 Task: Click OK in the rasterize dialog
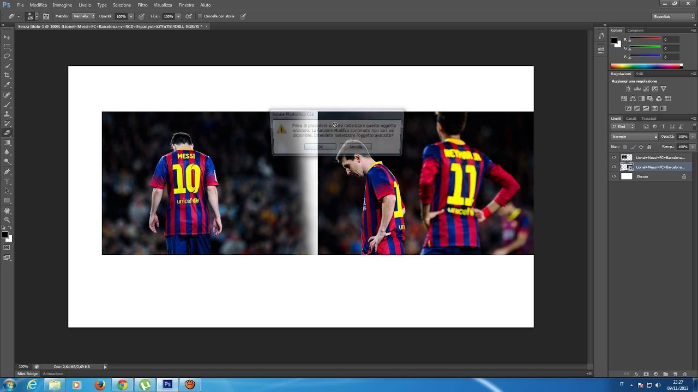[320, 147]
